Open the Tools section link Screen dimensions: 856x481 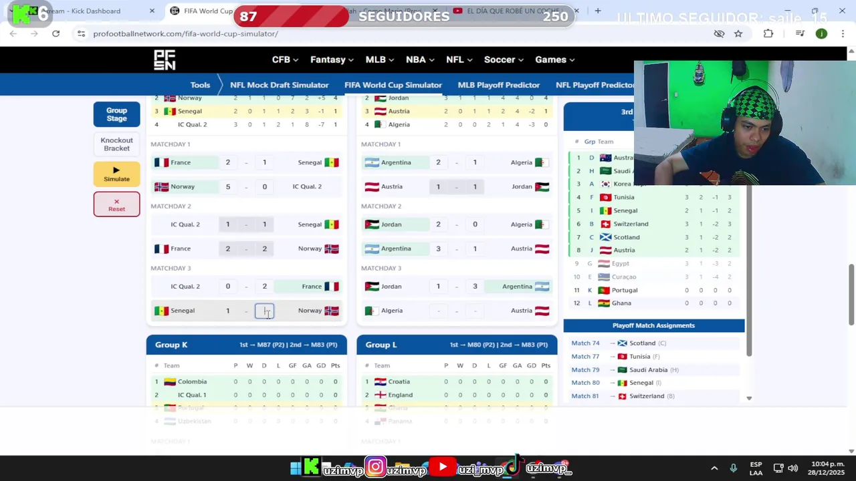coord(200,85)
